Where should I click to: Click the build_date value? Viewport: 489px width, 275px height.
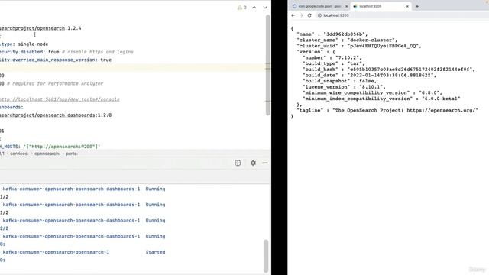390,76
